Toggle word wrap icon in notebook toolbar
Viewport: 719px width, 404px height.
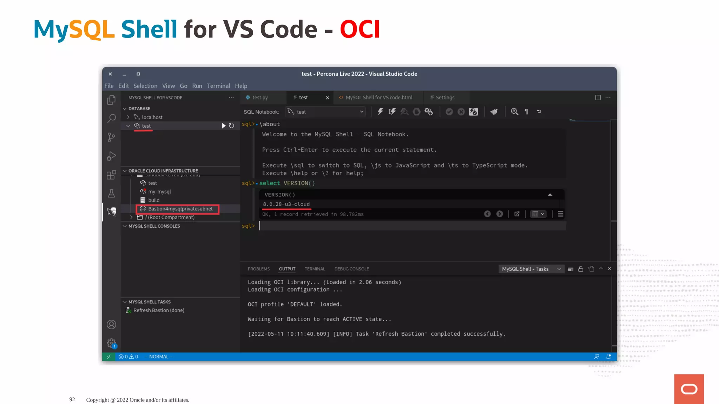pyautogui.click(x=539, y=112)
